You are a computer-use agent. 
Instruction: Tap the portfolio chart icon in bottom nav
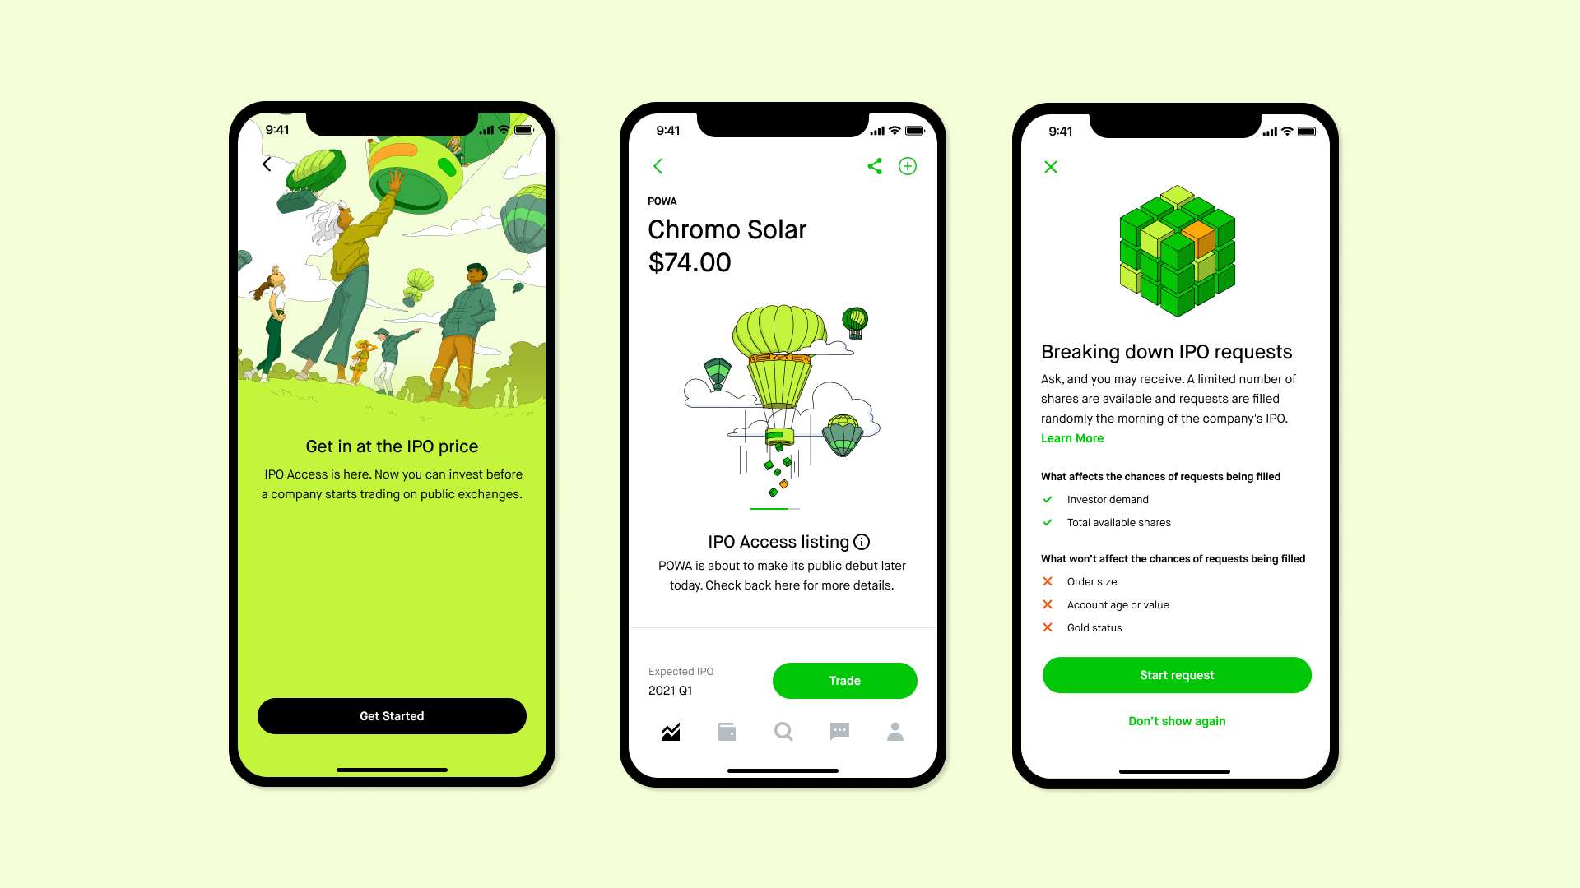pos(671,731)
